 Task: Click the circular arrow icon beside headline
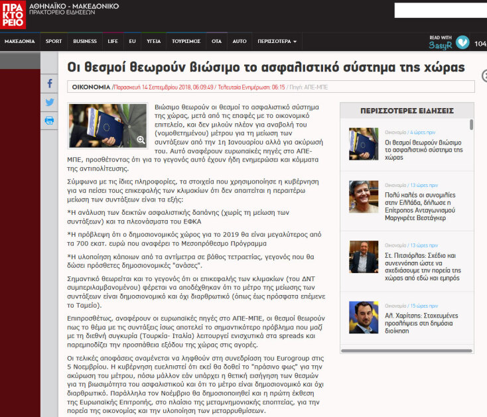click(484, 76)
